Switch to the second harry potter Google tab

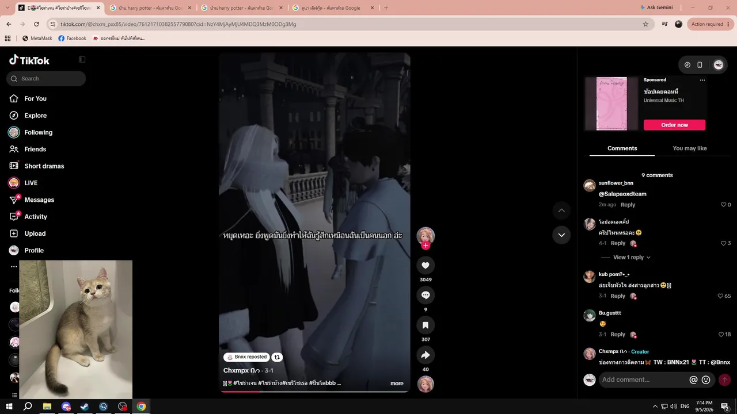(242, 8)
